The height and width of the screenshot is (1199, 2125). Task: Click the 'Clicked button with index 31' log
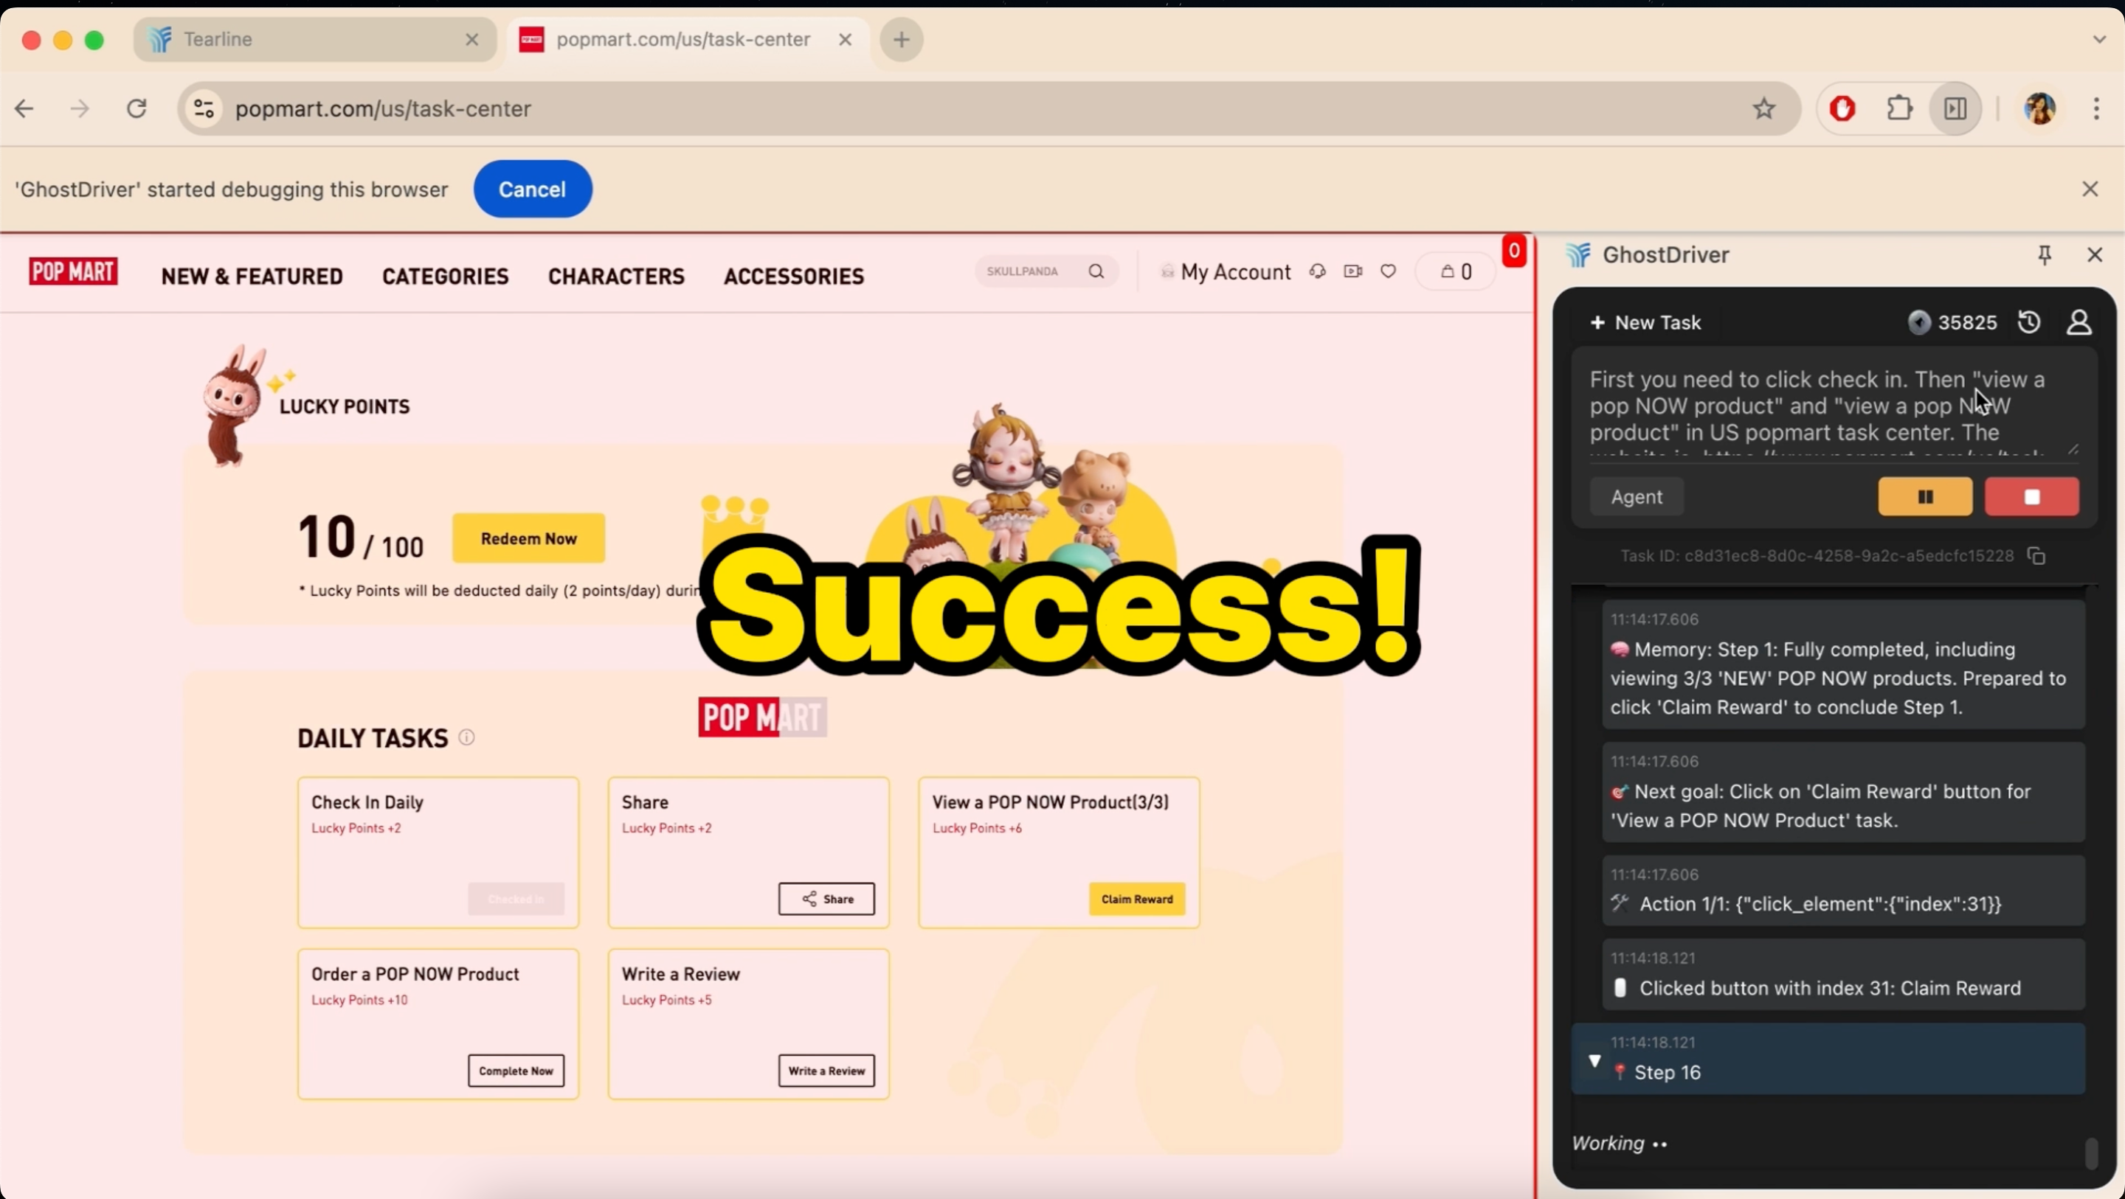(x=1843, y=974)
